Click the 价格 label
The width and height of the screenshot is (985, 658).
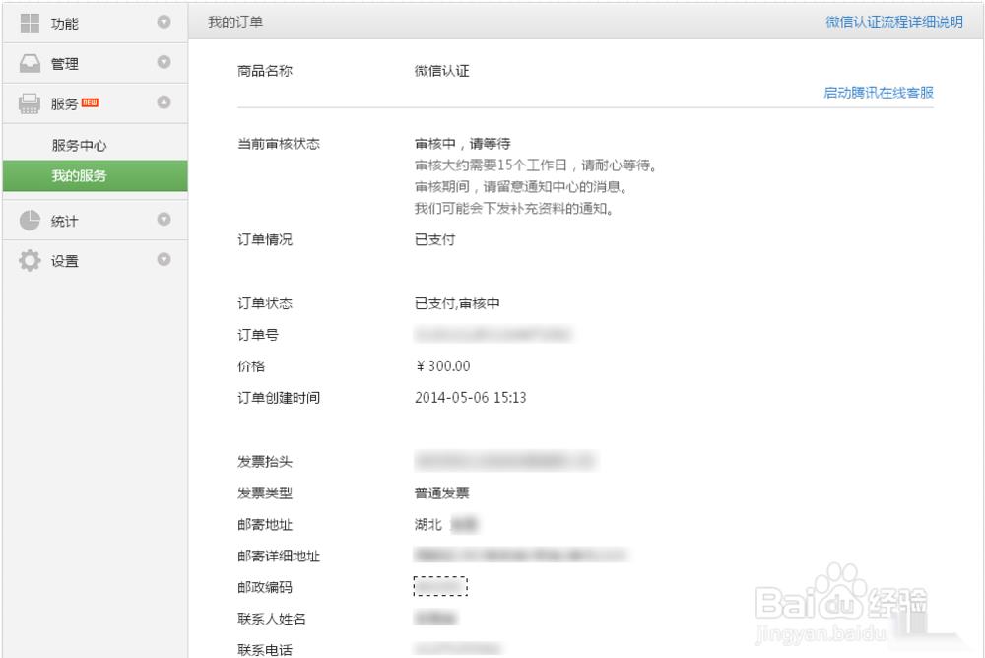[251, 366]
